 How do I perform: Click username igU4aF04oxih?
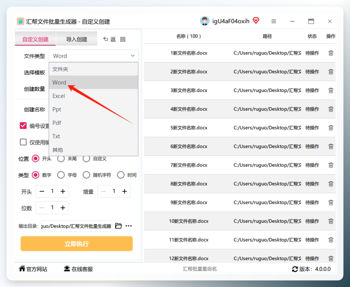(231, 21)
